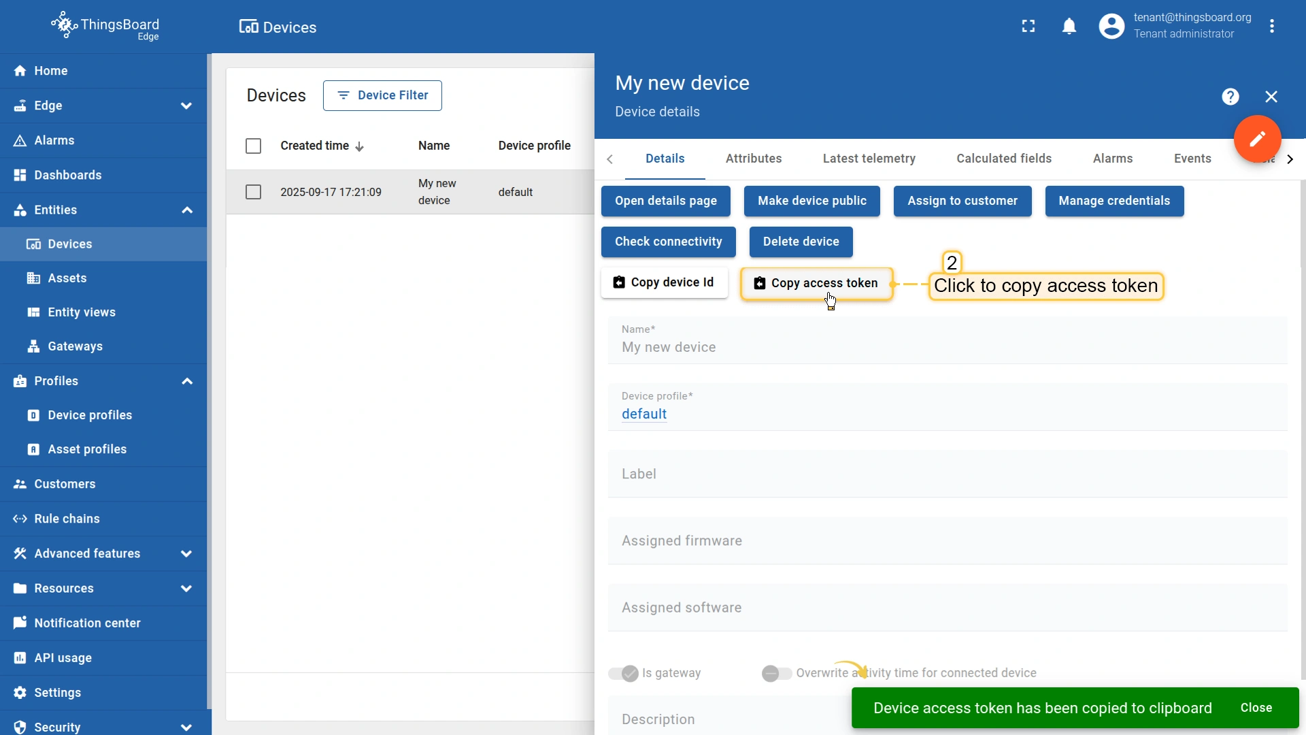The width and height of the screenshot is (1306, 735).
Task: Copy device Id with clipboard icon
Action: point(664,282)
